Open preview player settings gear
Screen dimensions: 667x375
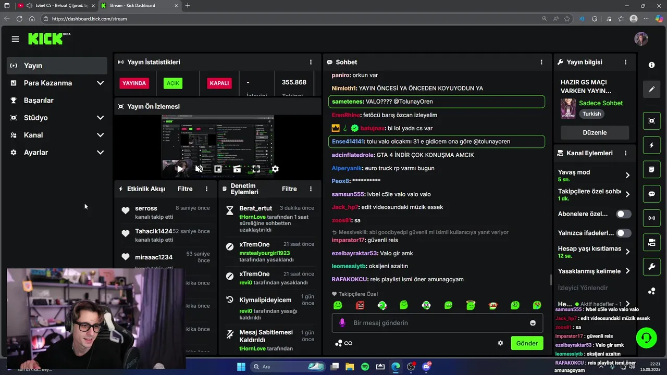(x=275, y=169)
